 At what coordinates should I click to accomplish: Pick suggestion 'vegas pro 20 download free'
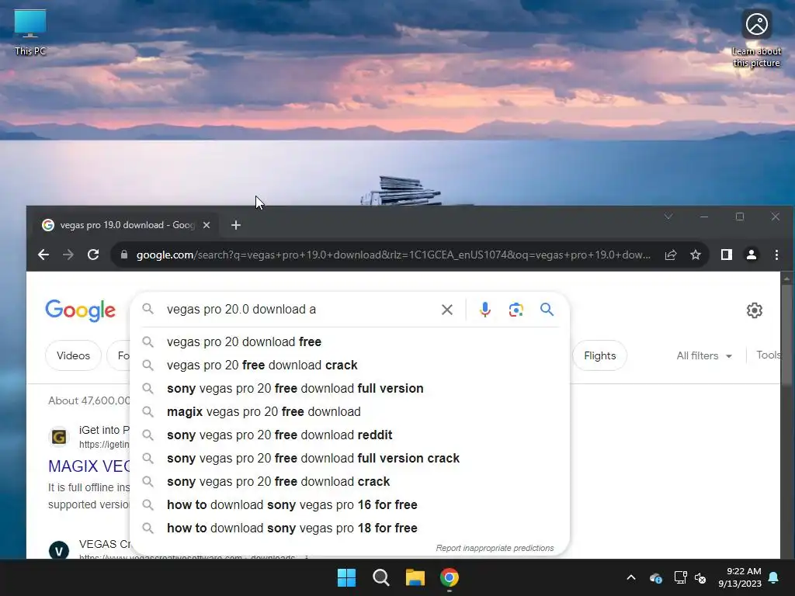350,341
